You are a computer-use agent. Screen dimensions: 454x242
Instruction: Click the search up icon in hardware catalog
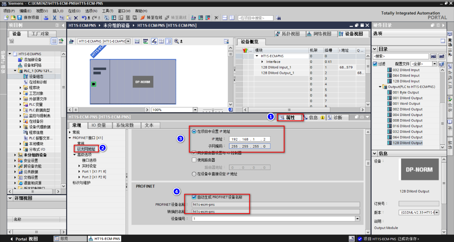pyautogui.click(x=442, y=56)
